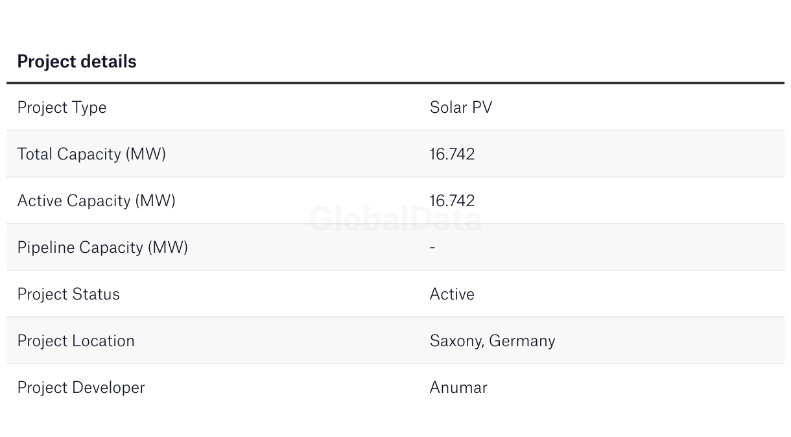The image size is (791, 437).
Task: Select the Project Status label
Action: (x=68, y=294)
